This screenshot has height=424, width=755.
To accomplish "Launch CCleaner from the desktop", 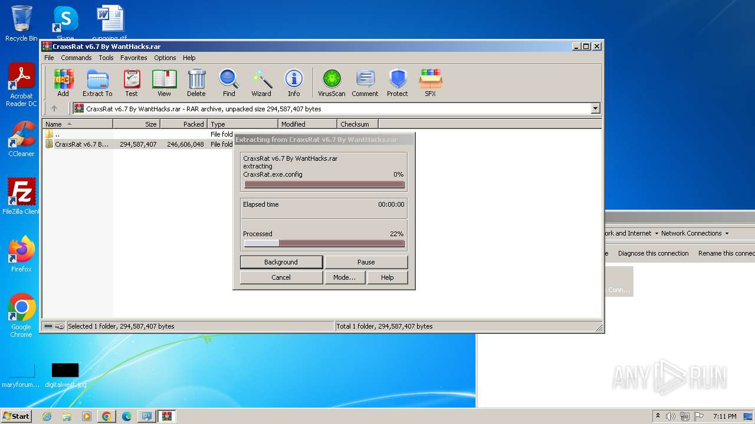I will 21,139.
